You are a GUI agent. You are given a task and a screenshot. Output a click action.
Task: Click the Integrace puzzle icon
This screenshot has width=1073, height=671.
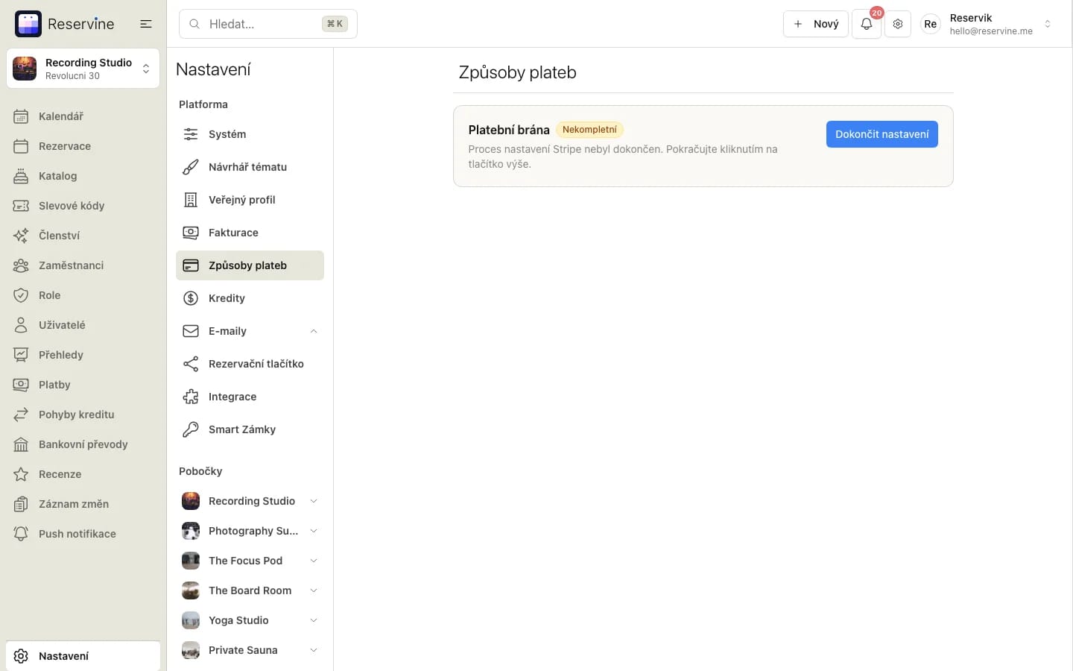(x=191, y=397)
